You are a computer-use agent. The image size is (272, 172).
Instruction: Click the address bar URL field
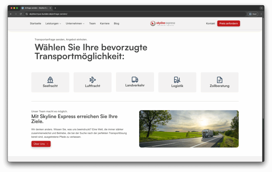tap(133, 14)
